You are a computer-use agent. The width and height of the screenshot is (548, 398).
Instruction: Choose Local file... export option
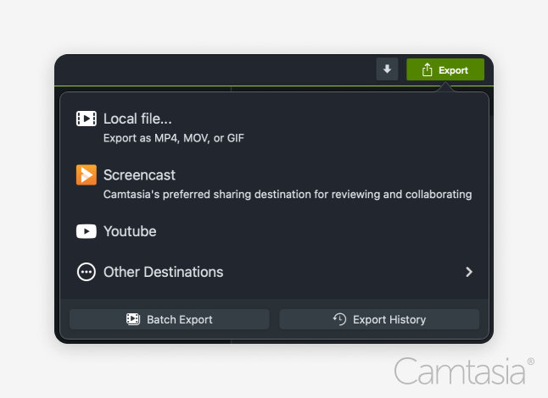pyautogui.click(x=274, y=128)
